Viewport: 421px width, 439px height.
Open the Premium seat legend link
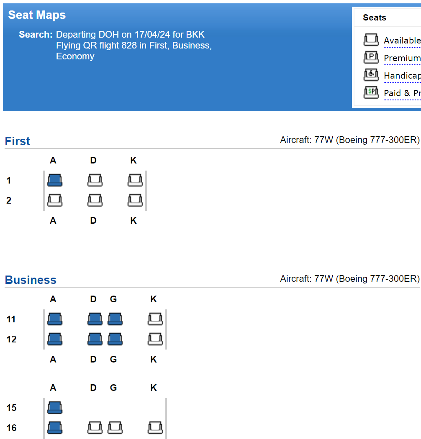tap(402, 58)
